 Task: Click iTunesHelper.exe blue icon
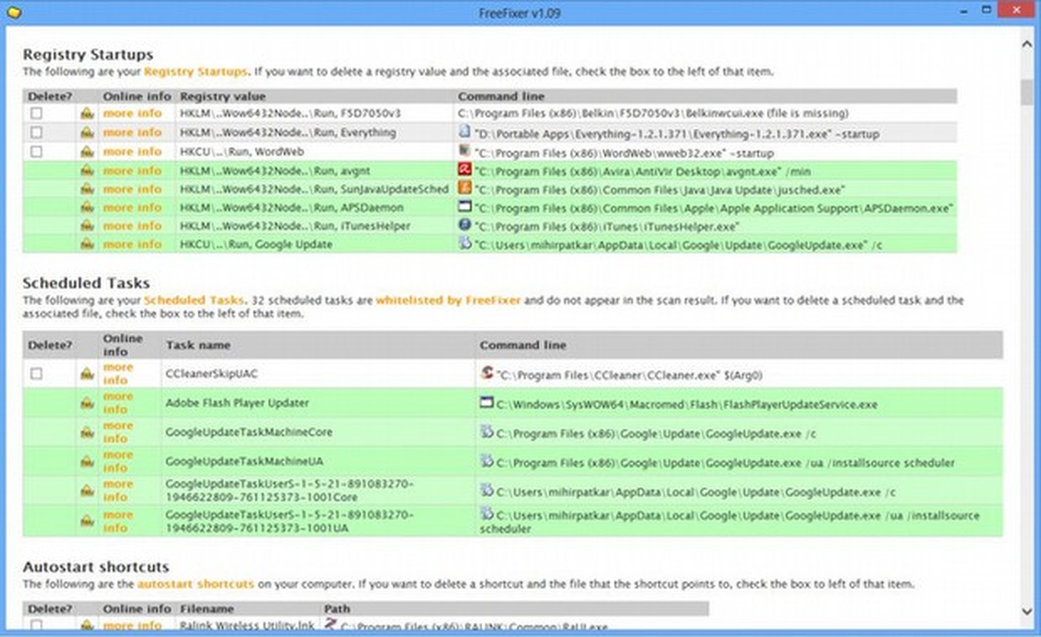(x=465, y=225)
